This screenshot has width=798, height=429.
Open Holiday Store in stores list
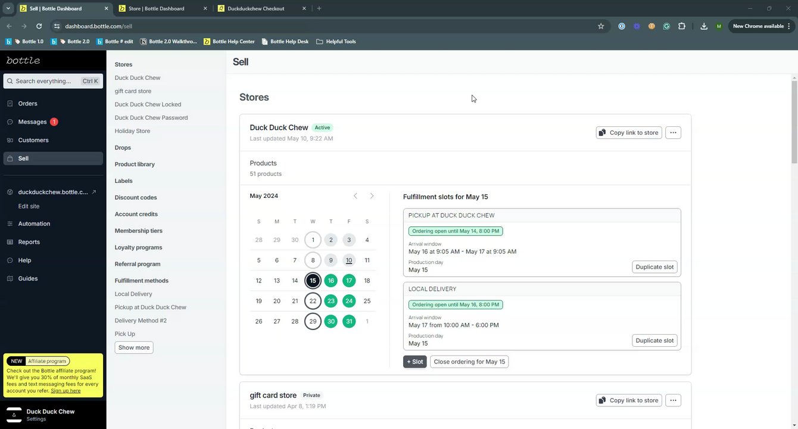click(132, 131)
